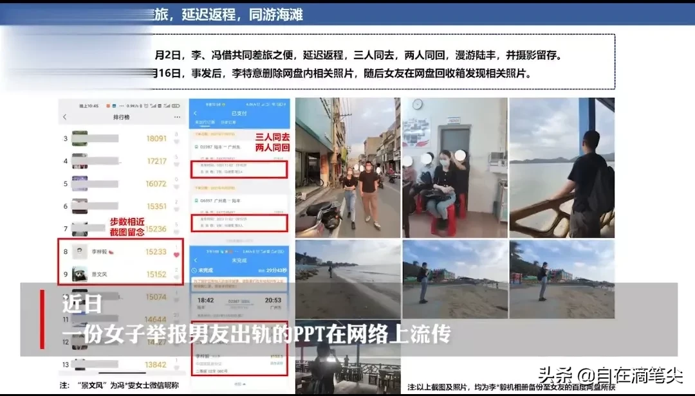Click the train icon beside D2387 order

pyautogui.click(x=196, y=147)
